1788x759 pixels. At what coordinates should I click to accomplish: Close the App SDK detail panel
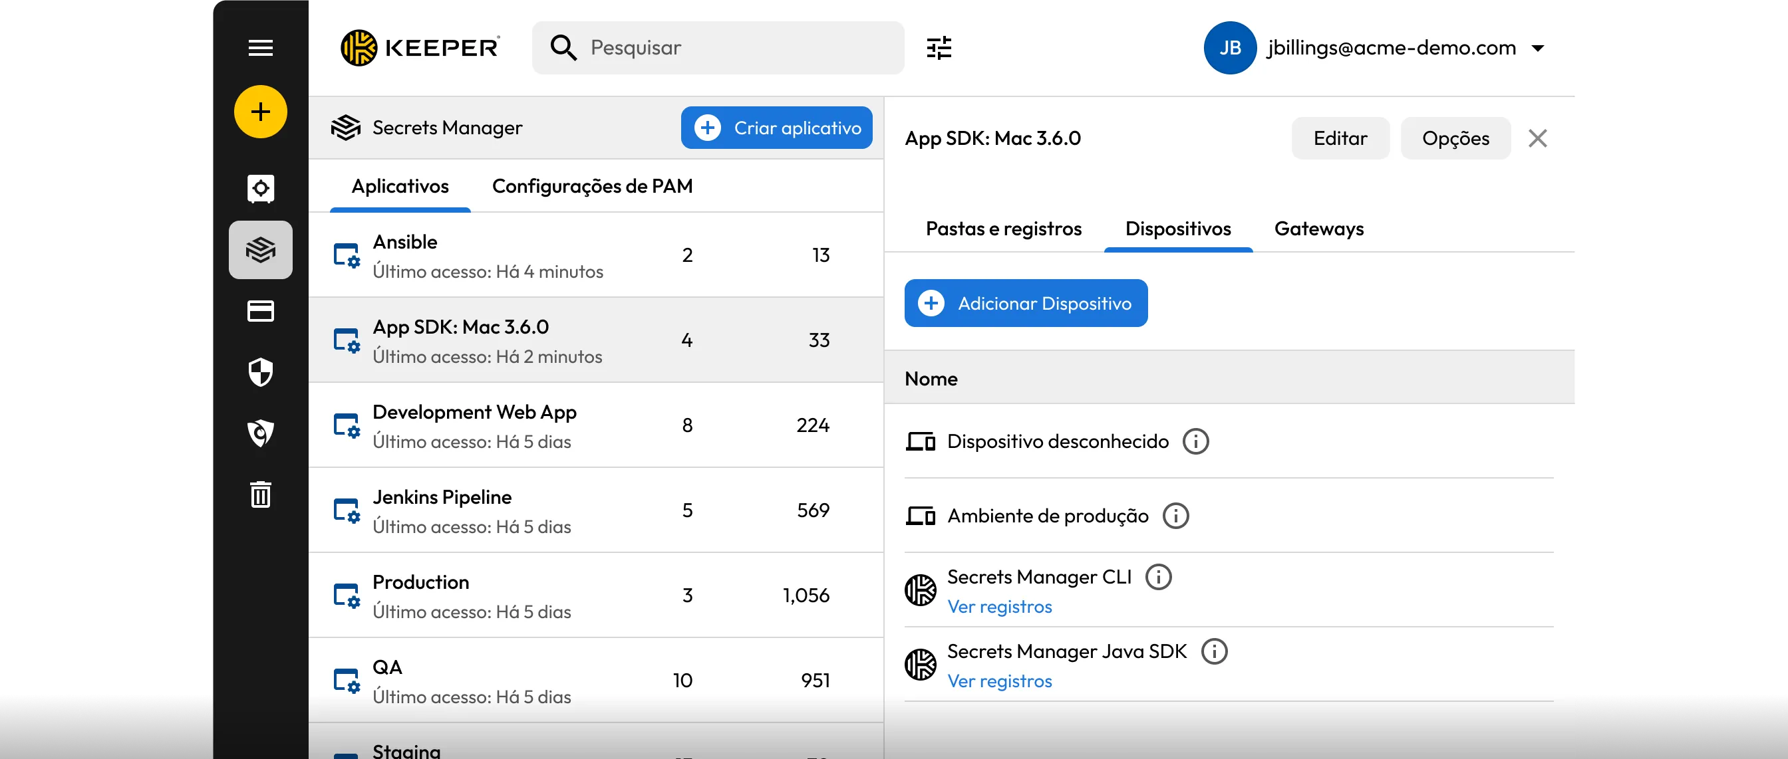click(1537, 138)
